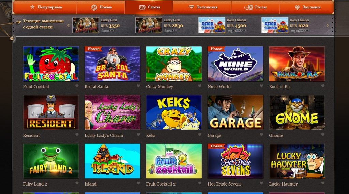Click the Gnome game title link

pyautogui.click(x=276, y=135)
